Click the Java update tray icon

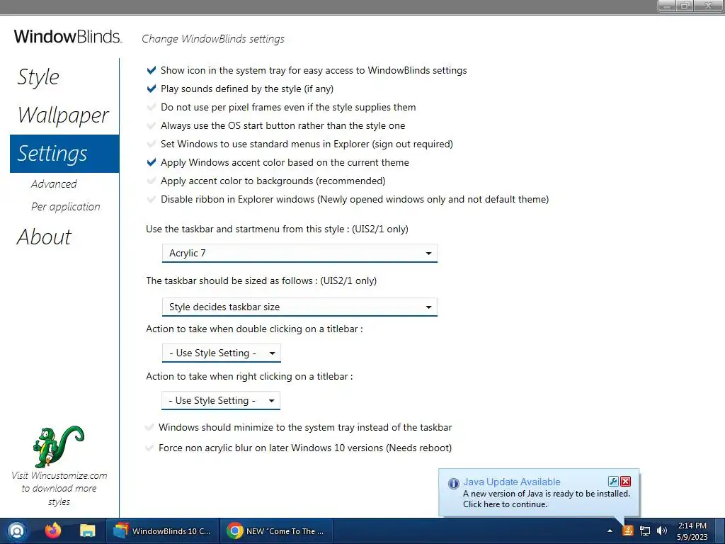(x=627, y=531)
